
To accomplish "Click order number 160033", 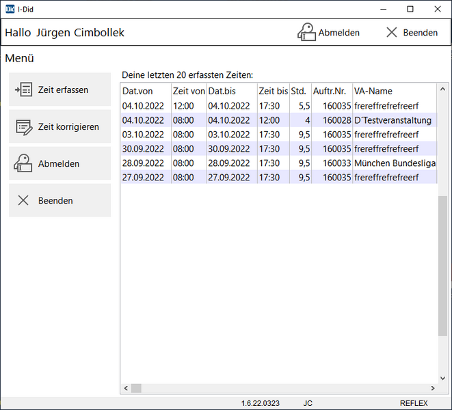I will (x=336, y=163).
